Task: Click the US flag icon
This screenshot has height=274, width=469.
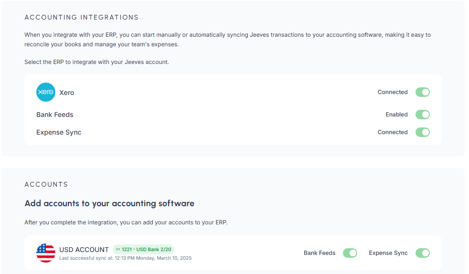Action: coord(46,253)
